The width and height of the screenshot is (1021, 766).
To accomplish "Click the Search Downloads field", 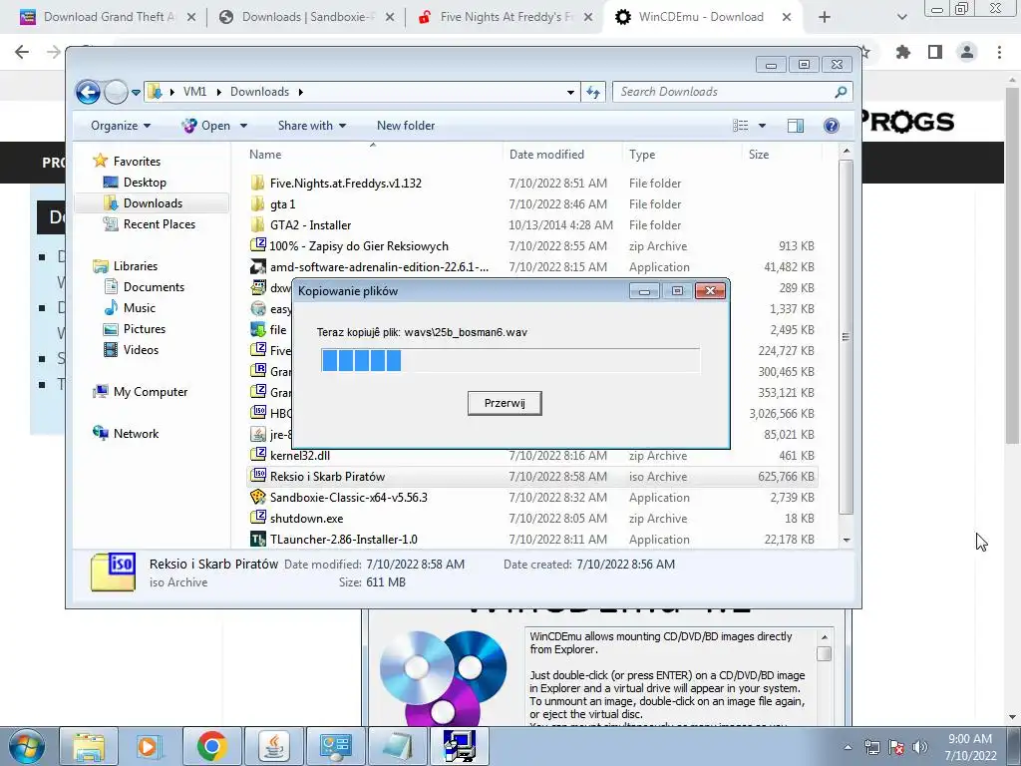I will pos(732,92).
